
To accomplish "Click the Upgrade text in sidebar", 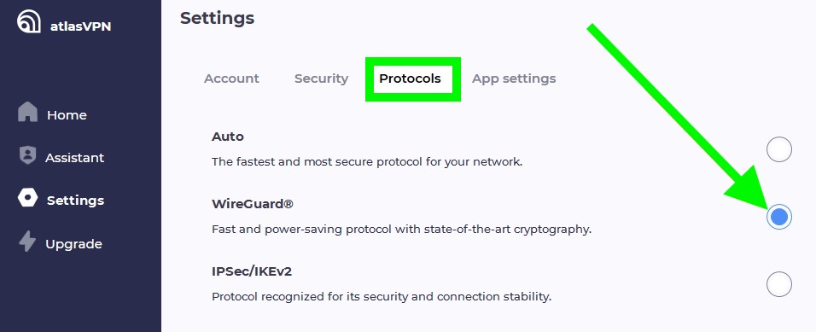I will point(73,244).
